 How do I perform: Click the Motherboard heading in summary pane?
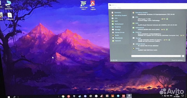(x=139, y=28)
